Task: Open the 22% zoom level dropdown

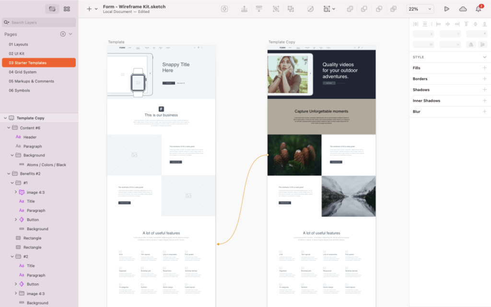Action: 420,8
